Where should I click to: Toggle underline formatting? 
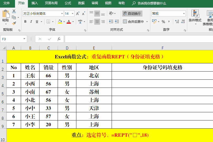[x=37, y=21]
